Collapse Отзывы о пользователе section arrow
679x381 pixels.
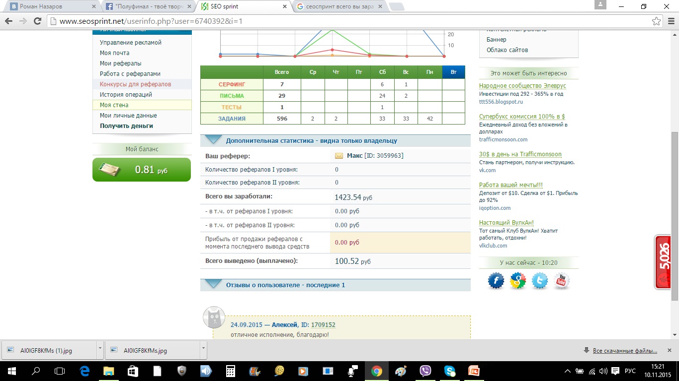click(214, 284)
